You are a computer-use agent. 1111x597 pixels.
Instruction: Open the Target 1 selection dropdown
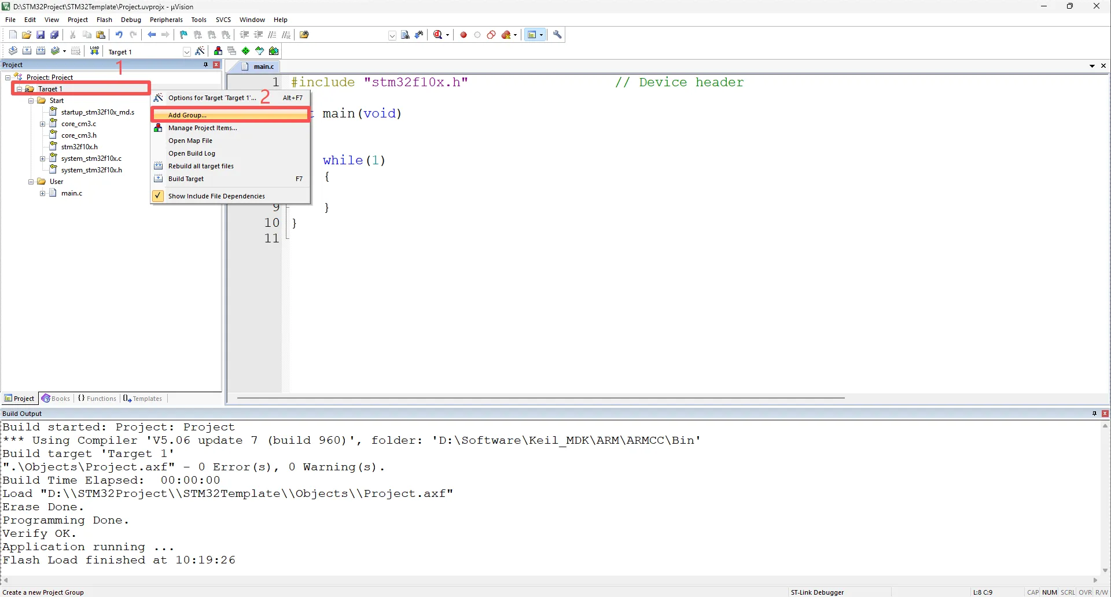(x=186, y=51)
